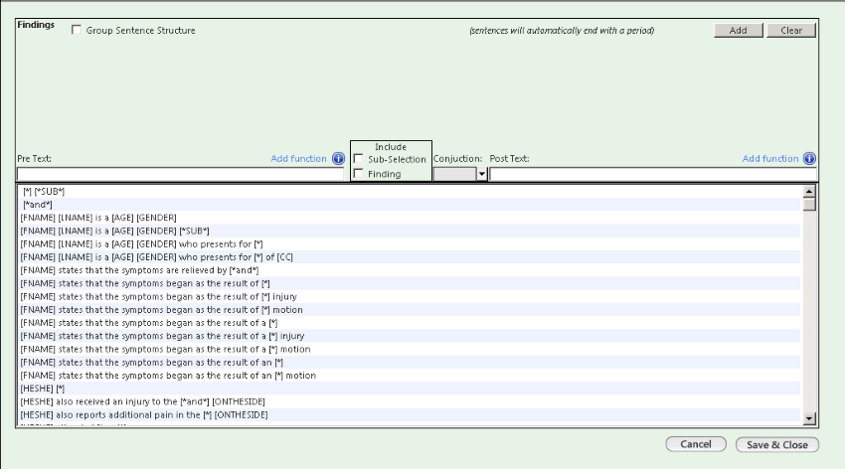
Task: Select row ending "result of a [*]"
Action: pyautogui.click(x=411, y=323)
